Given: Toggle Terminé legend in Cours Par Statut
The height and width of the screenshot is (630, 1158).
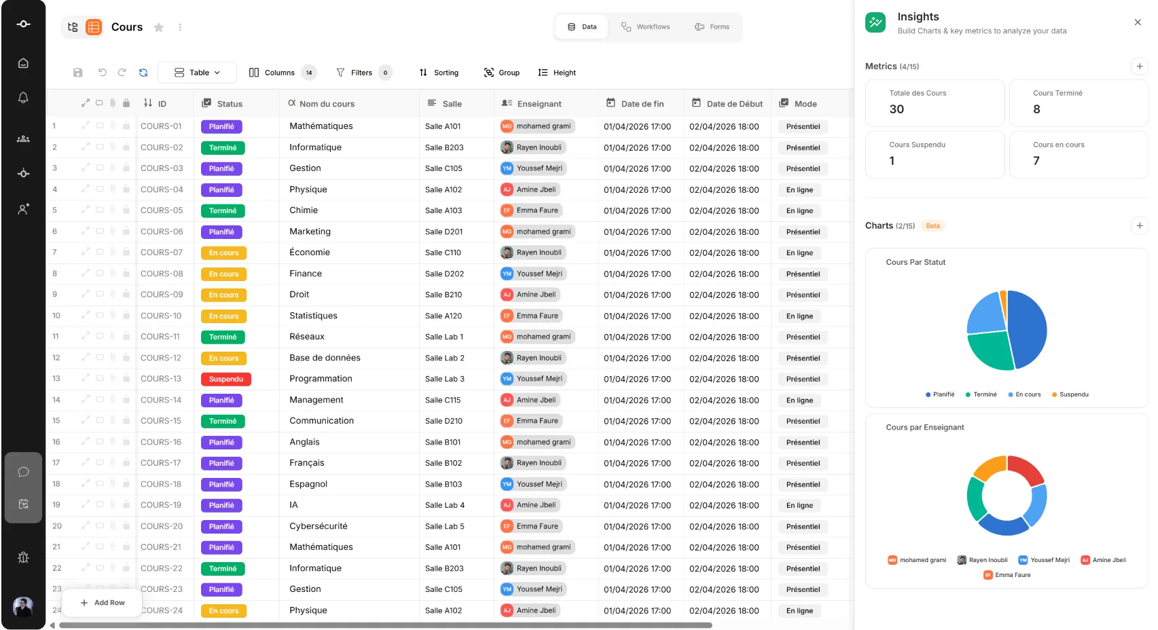Looking at the screenshot, I should [981, 394].
